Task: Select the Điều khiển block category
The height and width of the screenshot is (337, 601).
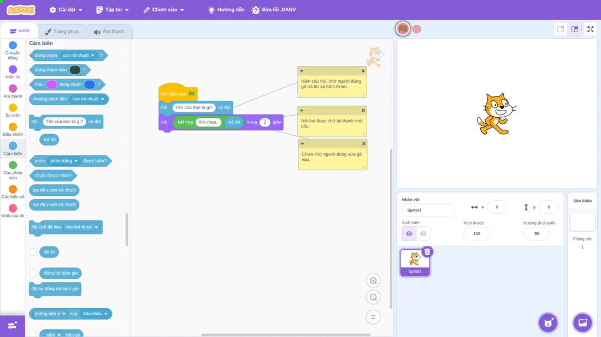Action: pos(13,129)
